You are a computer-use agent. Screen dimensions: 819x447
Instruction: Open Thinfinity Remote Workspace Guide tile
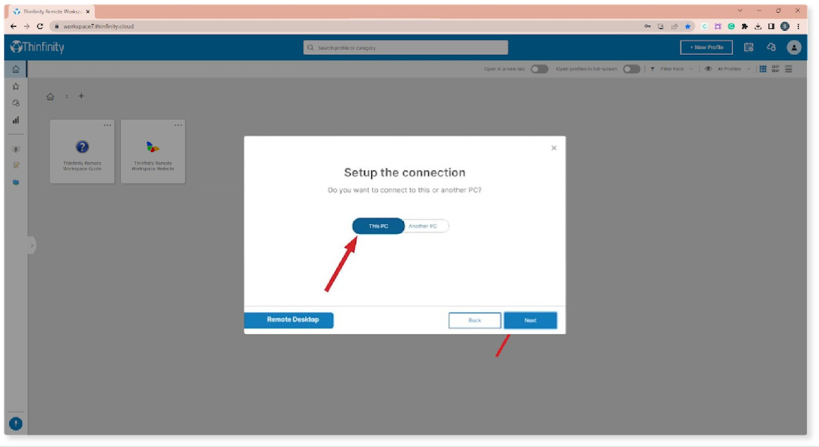tap(82, 152)
